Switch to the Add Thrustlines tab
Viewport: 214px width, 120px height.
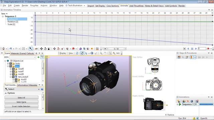[136, 6]
